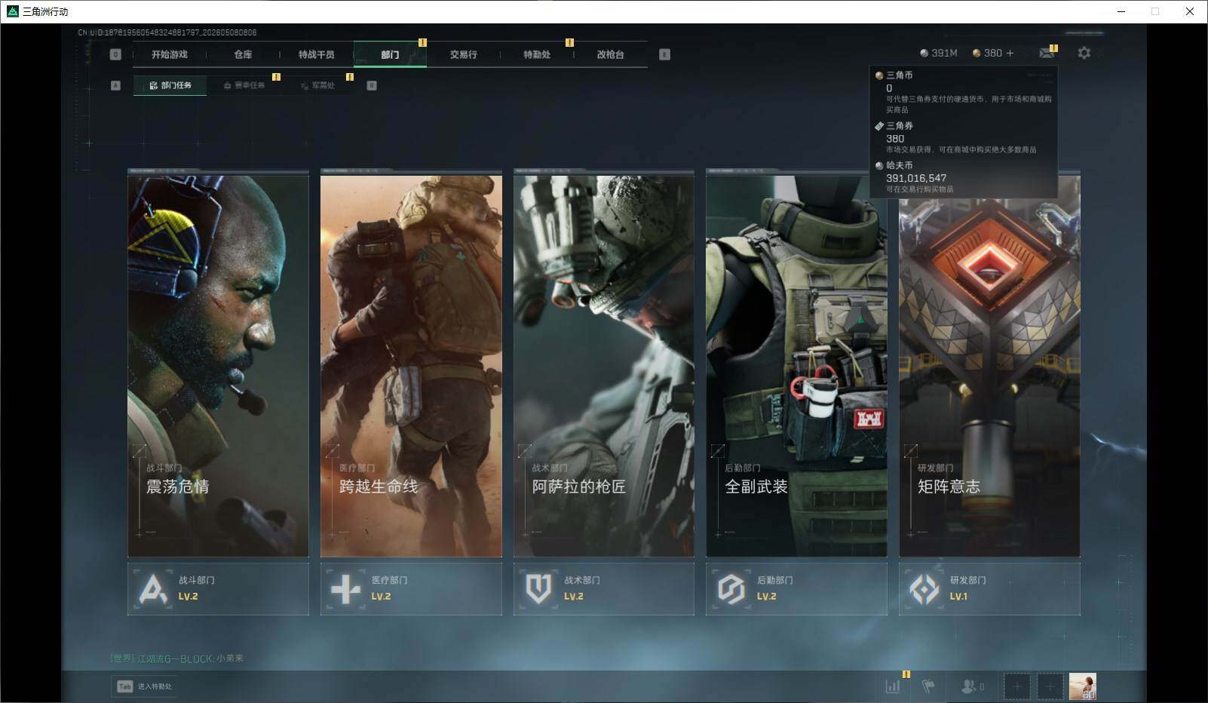Open the mail inbox envelope icon
Image resolution: width=1208 pixels, height=703 pixels.
pos(1047,53)
